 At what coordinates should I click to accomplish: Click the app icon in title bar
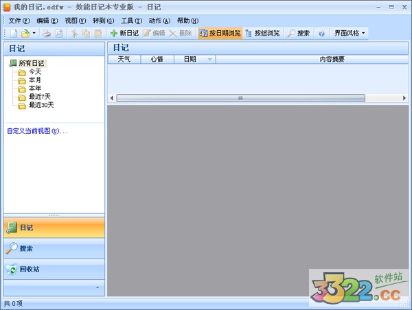pos(6,7)
